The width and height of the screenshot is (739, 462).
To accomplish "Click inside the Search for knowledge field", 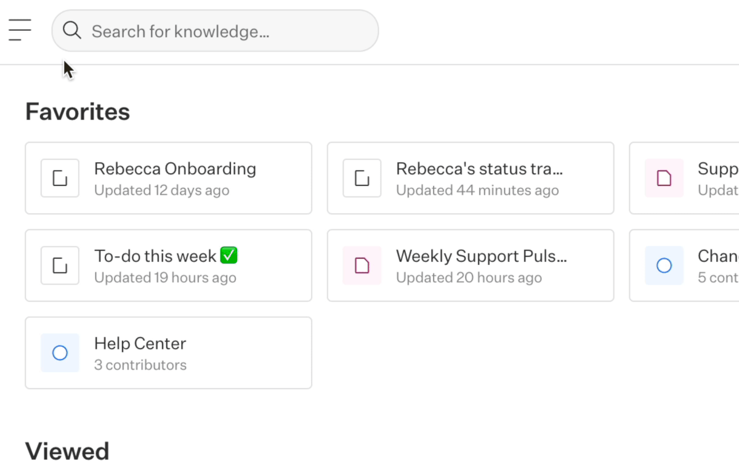I will coord(216,30).
